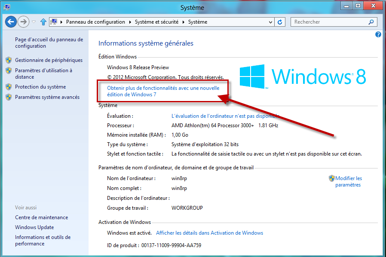Select Système et sécurité breadcrumb

pos(156,22)
